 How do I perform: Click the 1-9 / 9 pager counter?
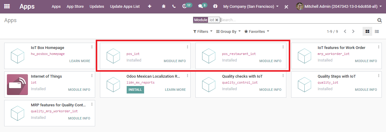(x=332, y=31)
